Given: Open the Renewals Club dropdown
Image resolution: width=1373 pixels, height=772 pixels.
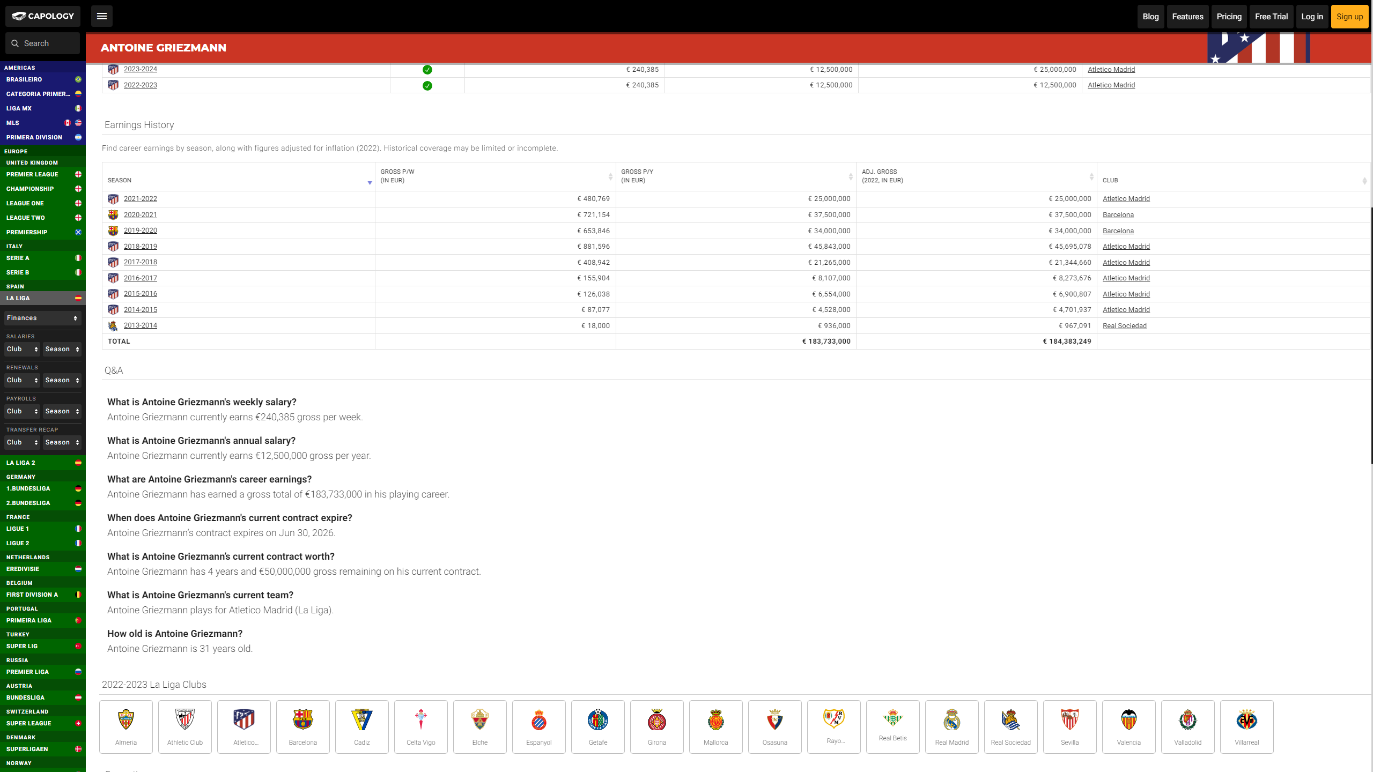Looking at the screenshot, I should (23, 380).
